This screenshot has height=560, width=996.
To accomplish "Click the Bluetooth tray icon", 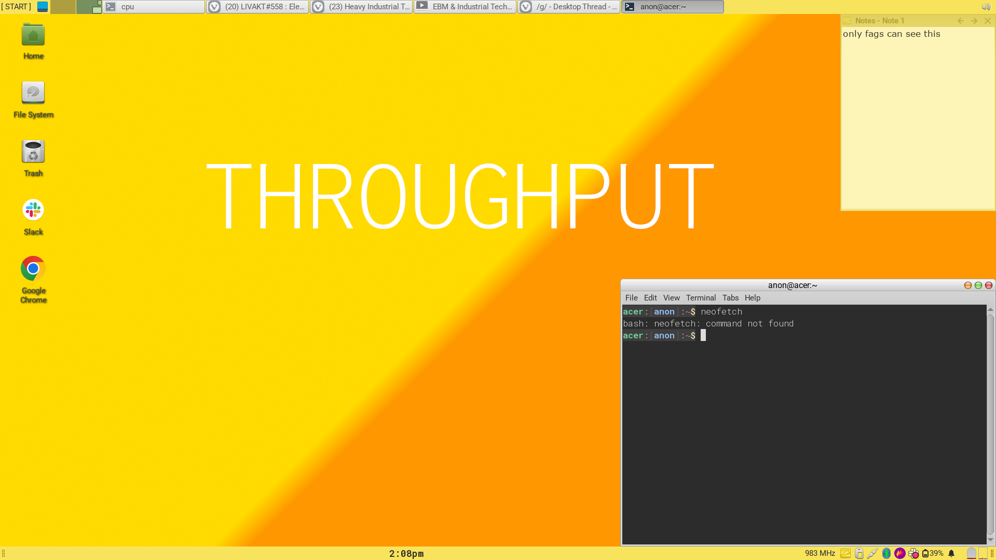I will (886, 553).
